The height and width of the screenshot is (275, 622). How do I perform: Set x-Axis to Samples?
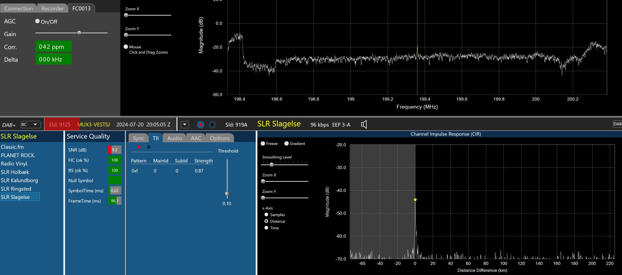coord(266,215)
